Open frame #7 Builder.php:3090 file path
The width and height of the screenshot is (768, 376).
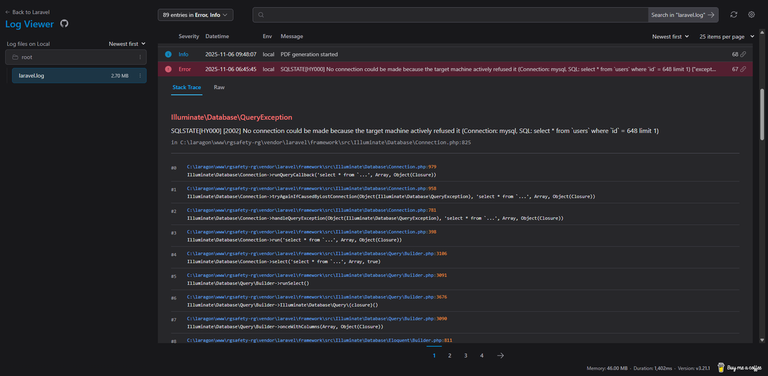[x=317, y=318]
